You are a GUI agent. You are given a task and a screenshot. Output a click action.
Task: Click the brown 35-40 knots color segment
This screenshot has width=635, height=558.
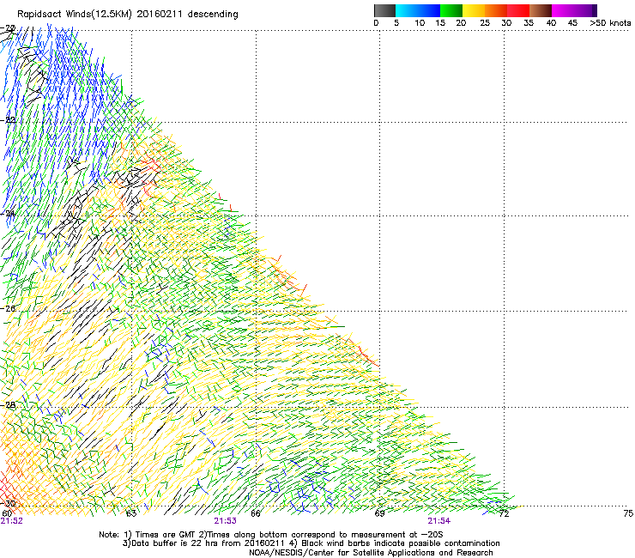point(541,10)
